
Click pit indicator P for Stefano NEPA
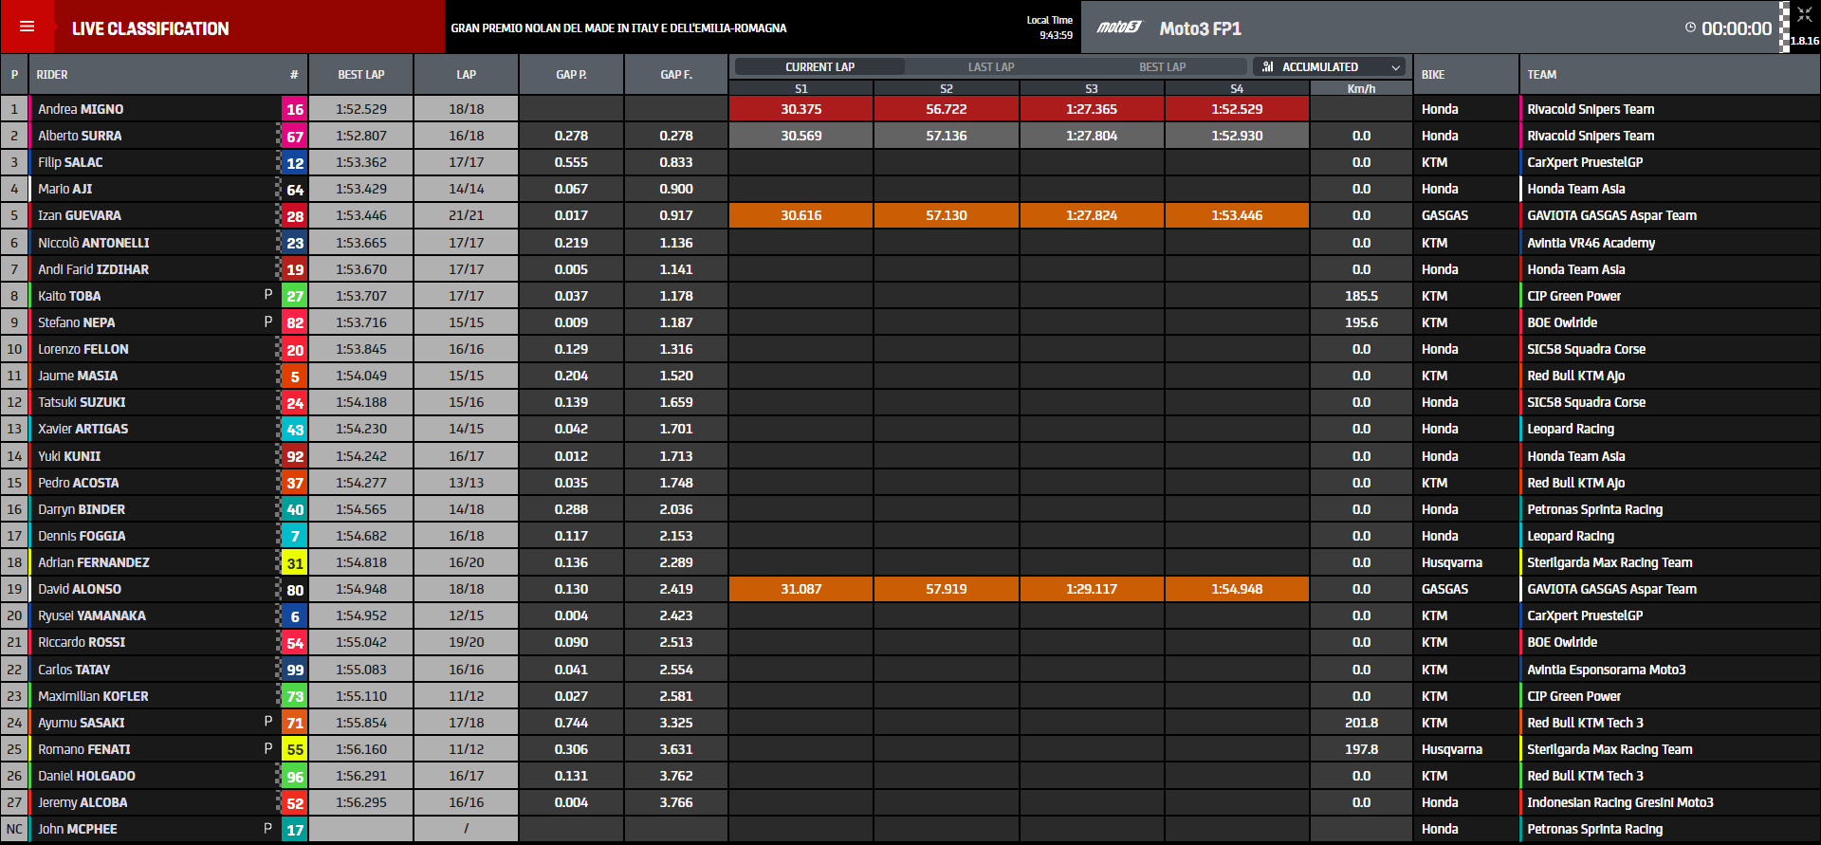pyautogui.click(x=268, y=321)
